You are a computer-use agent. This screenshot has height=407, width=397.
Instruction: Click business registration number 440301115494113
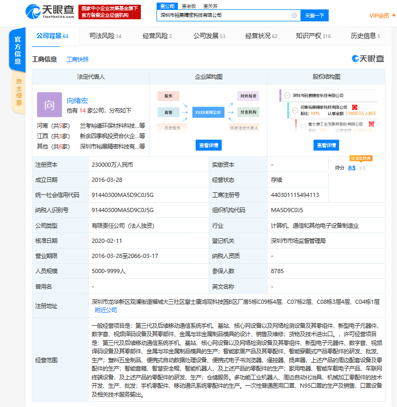pyautogui.click(x=295, y=195)
